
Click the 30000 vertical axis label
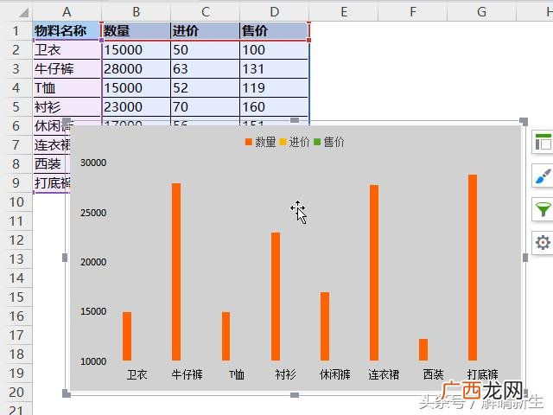click(93, 163)
